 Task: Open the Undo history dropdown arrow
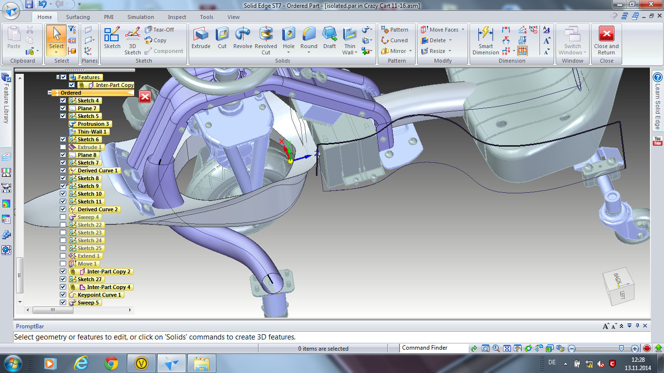[x=52, y=4]
